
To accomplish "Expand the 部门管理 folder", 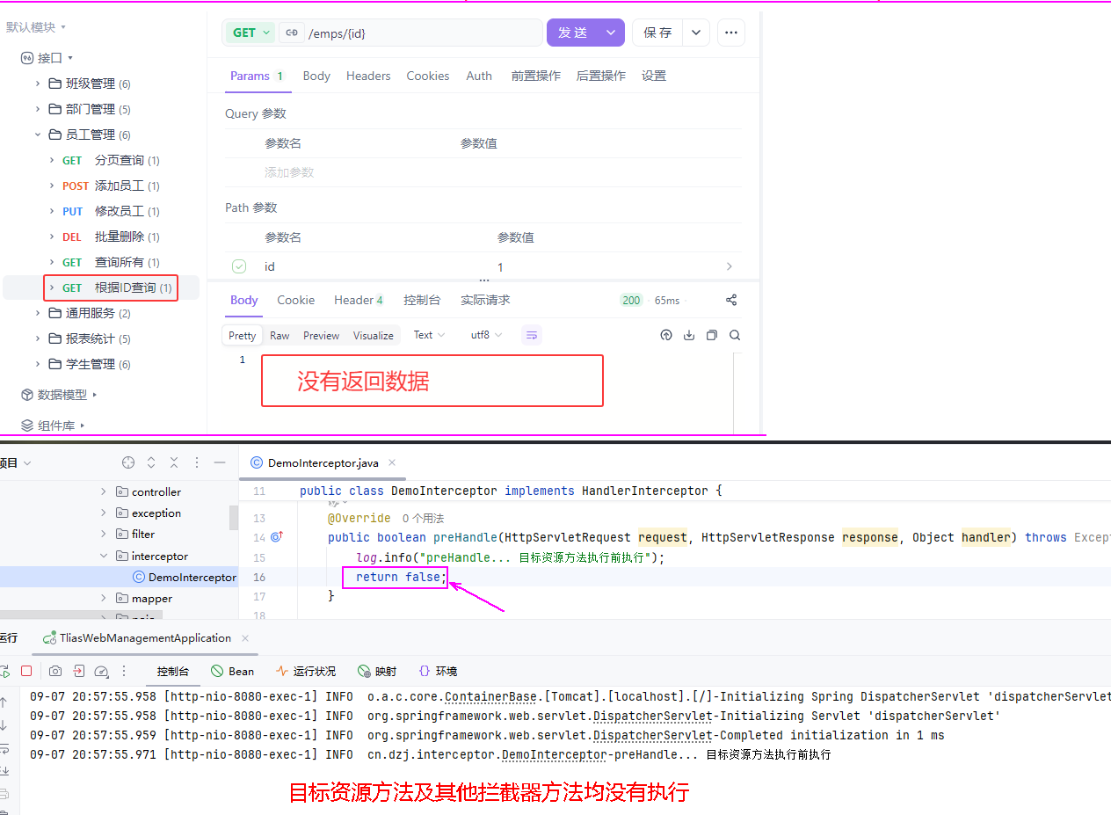I will tap(38, 109).
